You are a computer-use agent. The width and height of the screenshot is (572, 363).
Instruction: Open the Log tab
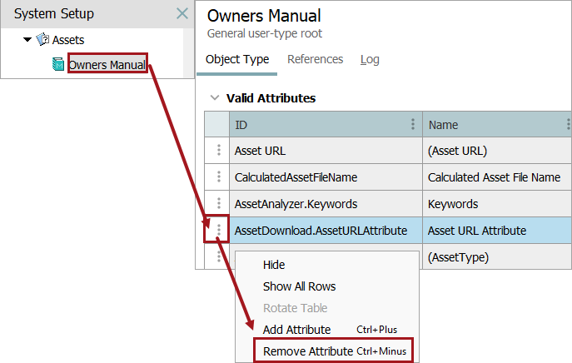[x=370, y=59]
